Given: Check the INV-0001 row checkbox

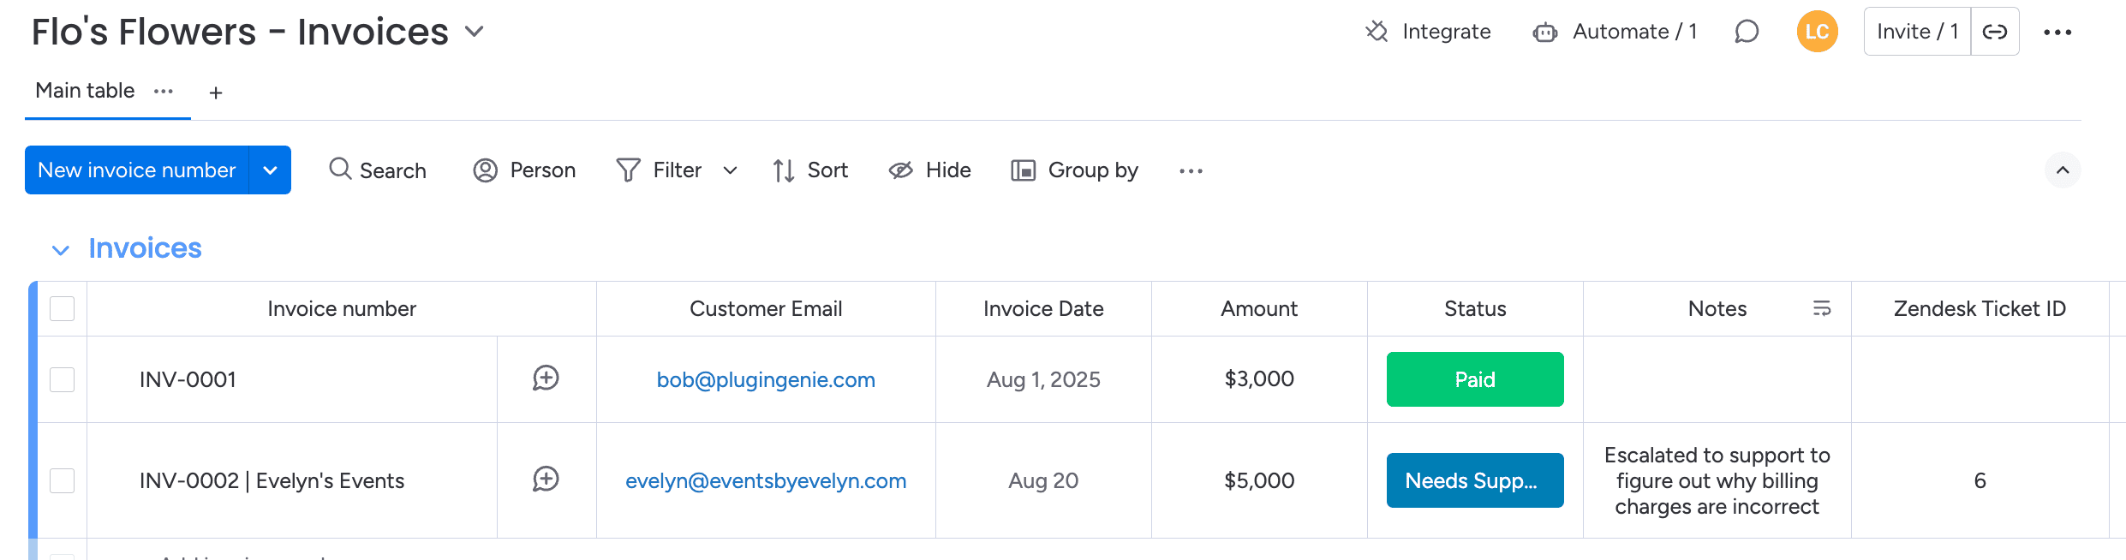Looking at the screenshot, I should pos(62,379).
